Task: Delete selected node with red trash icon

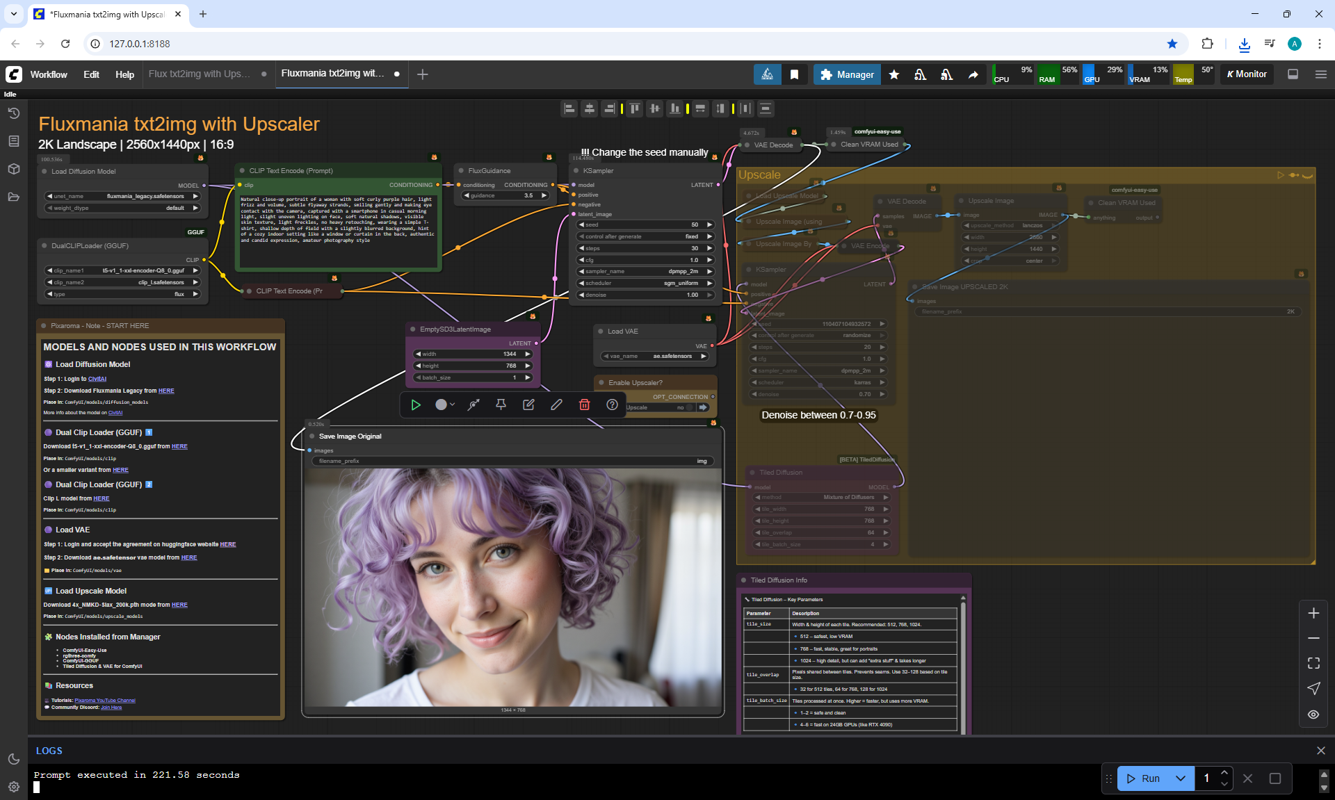Action: pos(584,405)
